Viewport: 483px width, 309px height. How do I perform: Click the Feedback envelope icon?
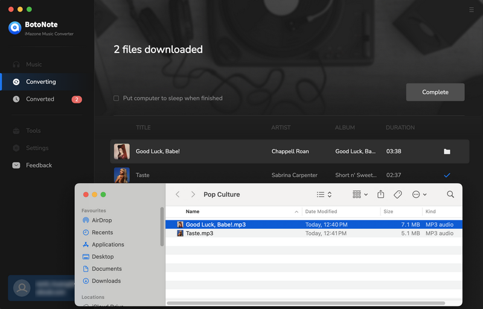(16, 165)
